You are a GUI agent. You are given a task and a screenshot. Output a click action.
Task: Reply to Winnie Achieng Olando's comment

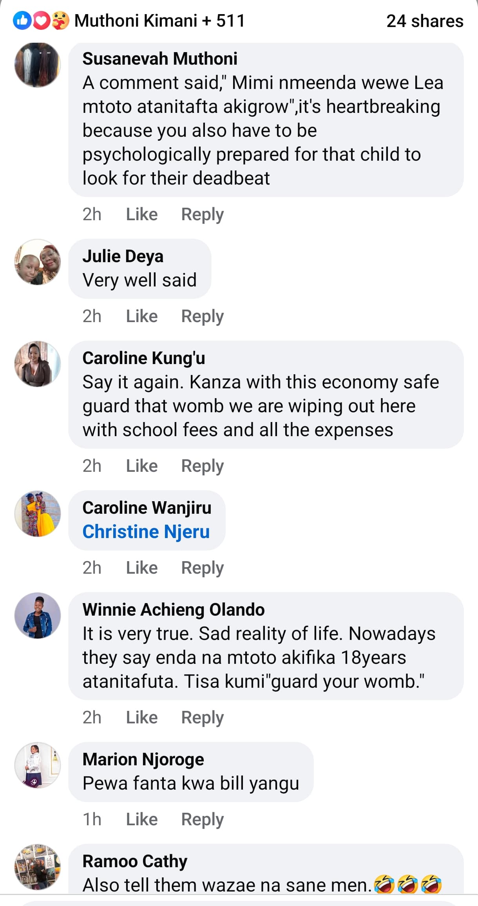pos(202,718)
